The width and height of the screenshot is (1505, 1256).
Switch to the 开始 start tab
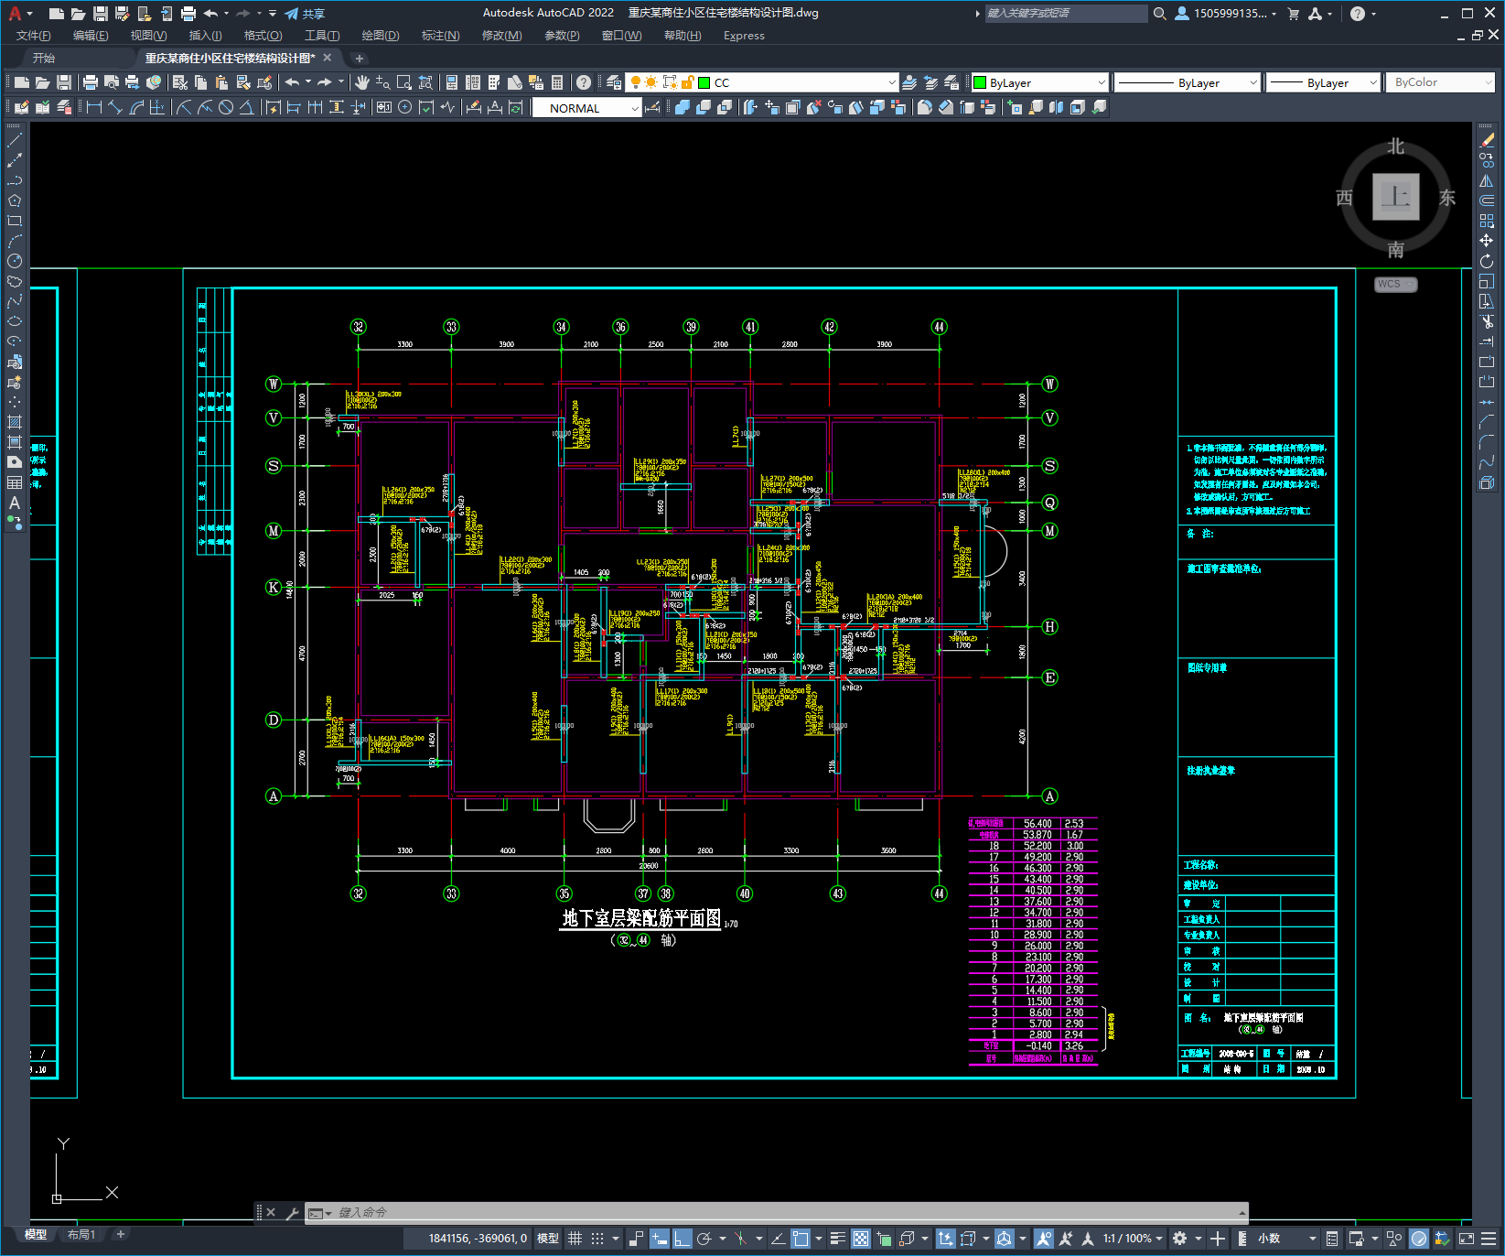44,59
